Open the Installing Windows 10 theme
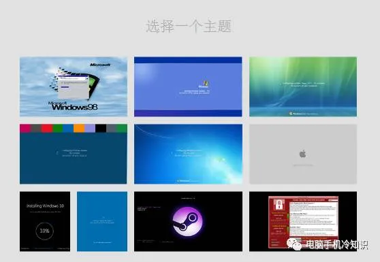 [45, 221]
